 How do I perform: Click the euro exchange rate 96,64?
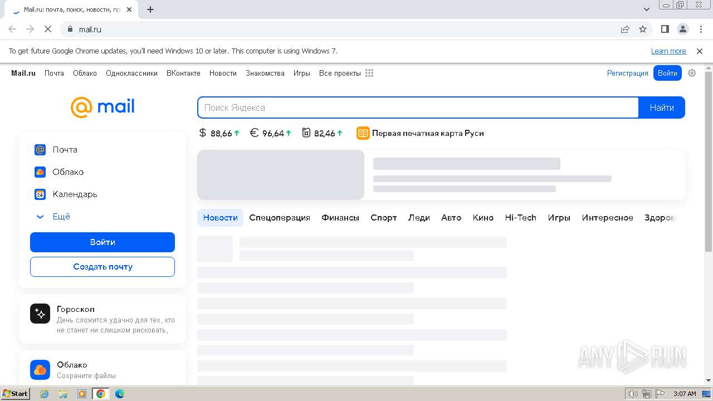271,133
